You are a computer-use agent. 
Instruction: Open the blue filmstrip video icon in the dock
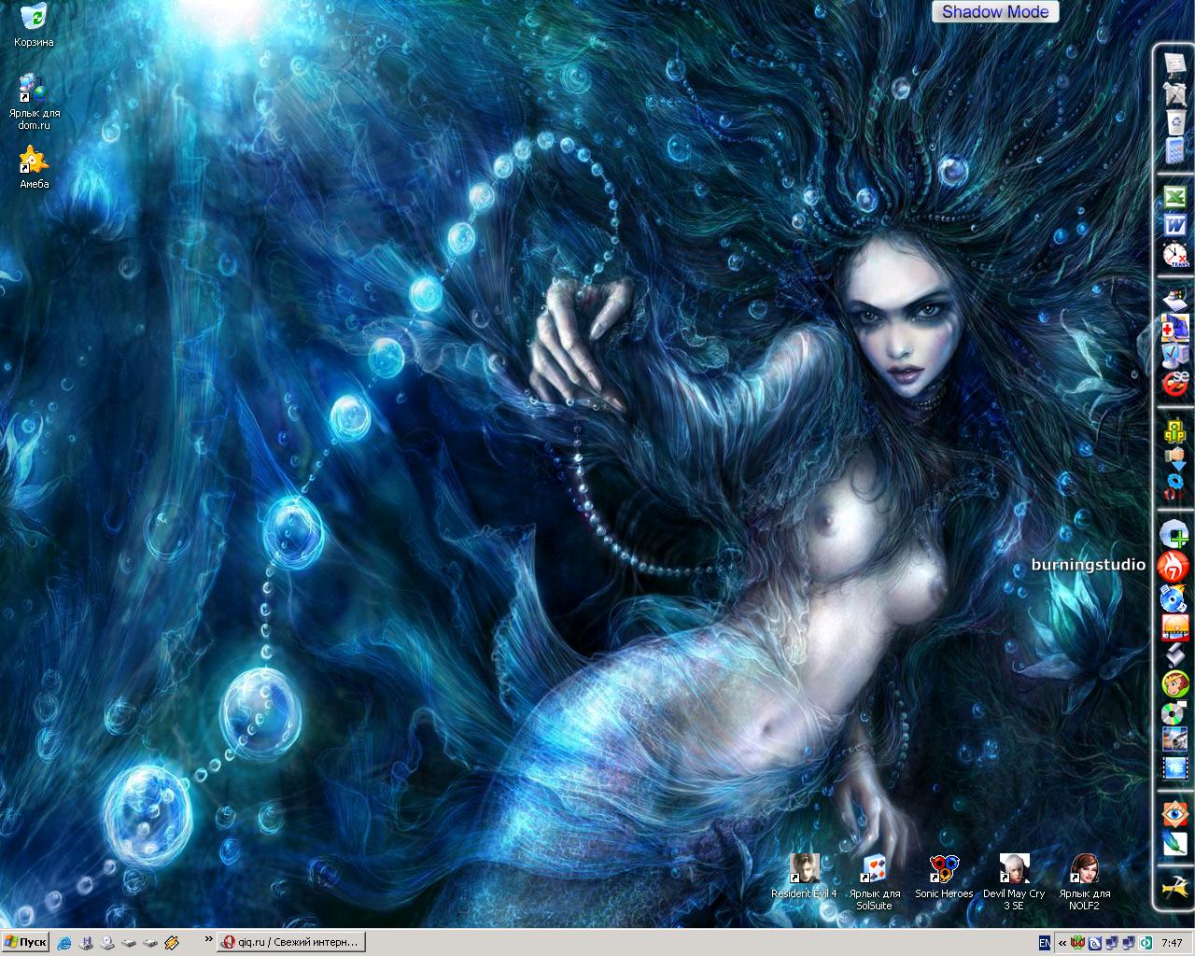click(1174, 768)
